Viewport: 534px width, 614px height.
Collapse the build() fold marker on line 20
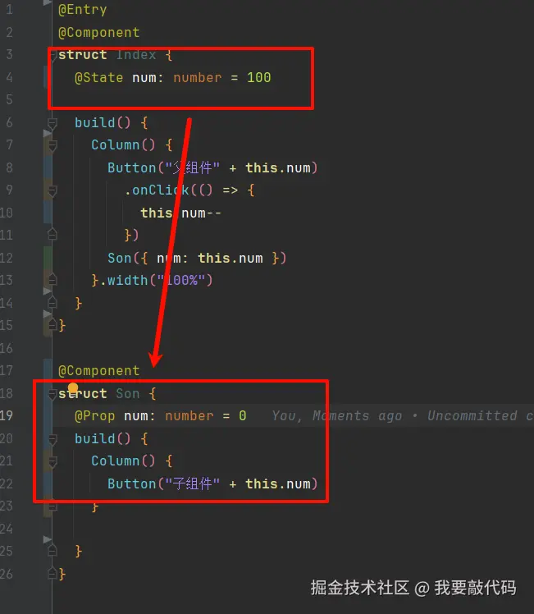click(x=52, y=439)
